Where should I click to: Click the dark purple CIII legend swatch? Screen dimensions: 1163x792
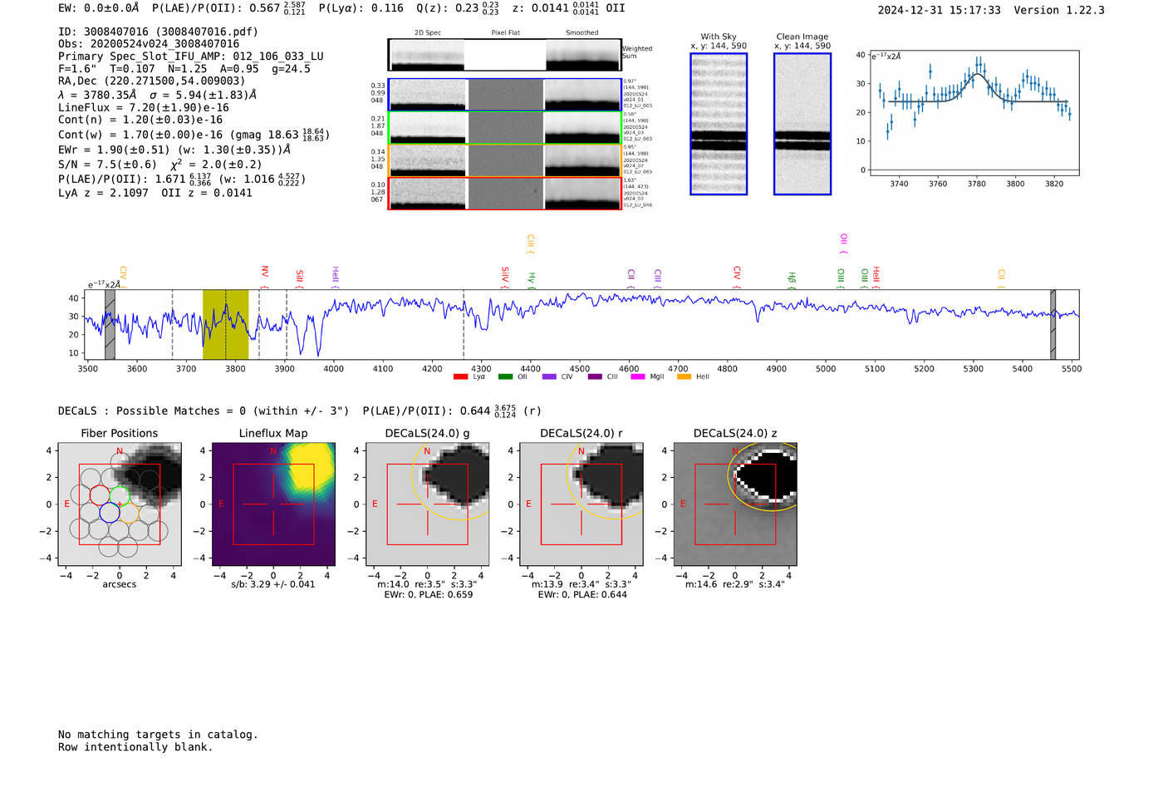point(595,376)
